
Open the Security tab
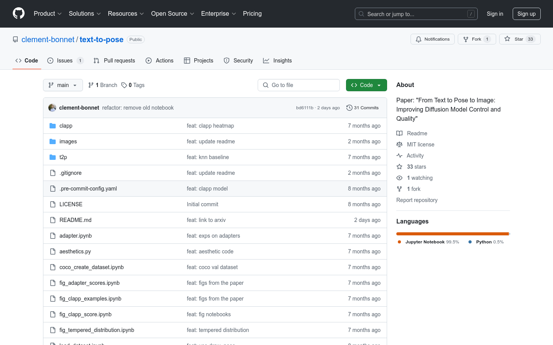click(x=238, y=61)
